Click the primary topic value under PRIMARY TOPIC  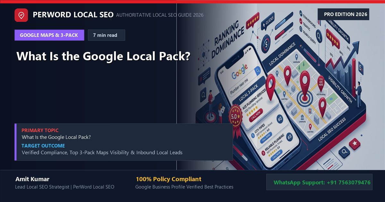[x=56, y=137]
